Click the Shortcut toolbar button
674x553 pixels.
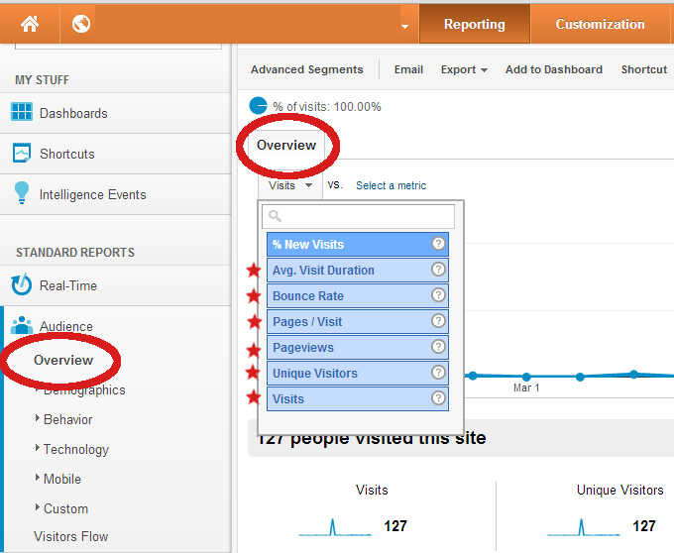644,69
